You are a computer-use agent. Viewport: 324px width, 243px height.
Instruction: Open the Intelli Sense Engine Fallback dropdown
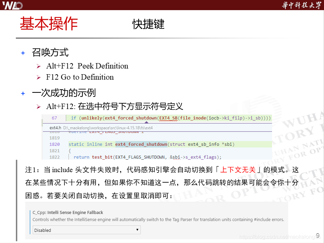87,230
